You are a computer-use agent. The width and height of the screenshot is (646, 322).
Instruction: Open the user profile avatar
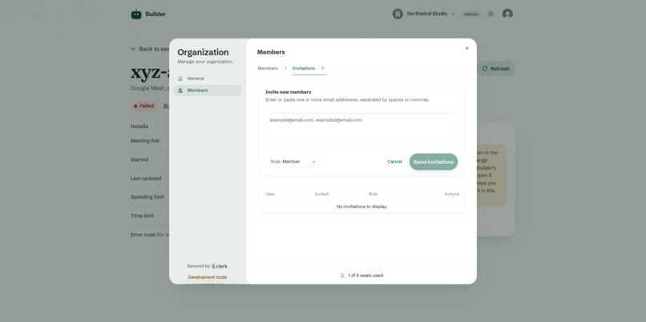[x=507, y=14]
